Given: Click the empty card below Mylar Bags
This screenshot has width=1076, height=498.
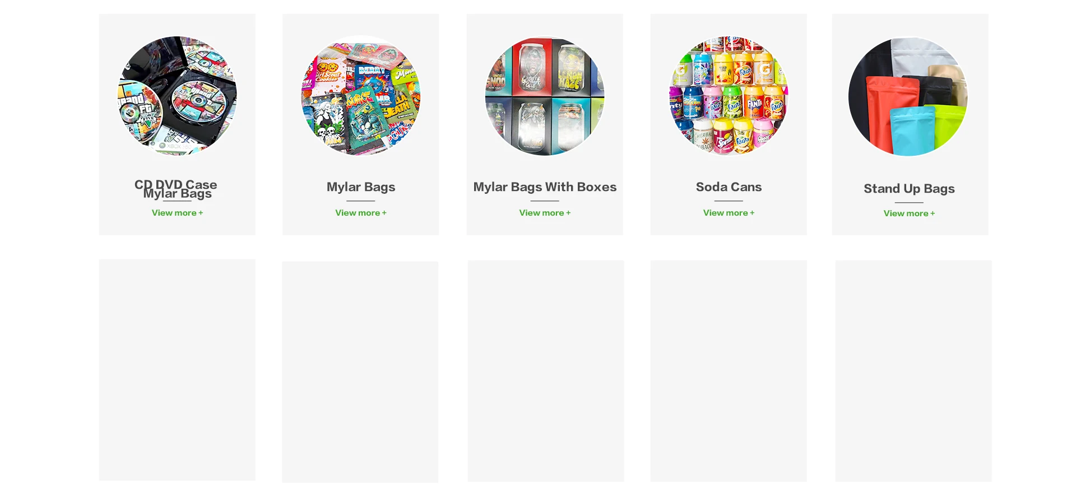Looking at the screenshot, I should 360,372.
